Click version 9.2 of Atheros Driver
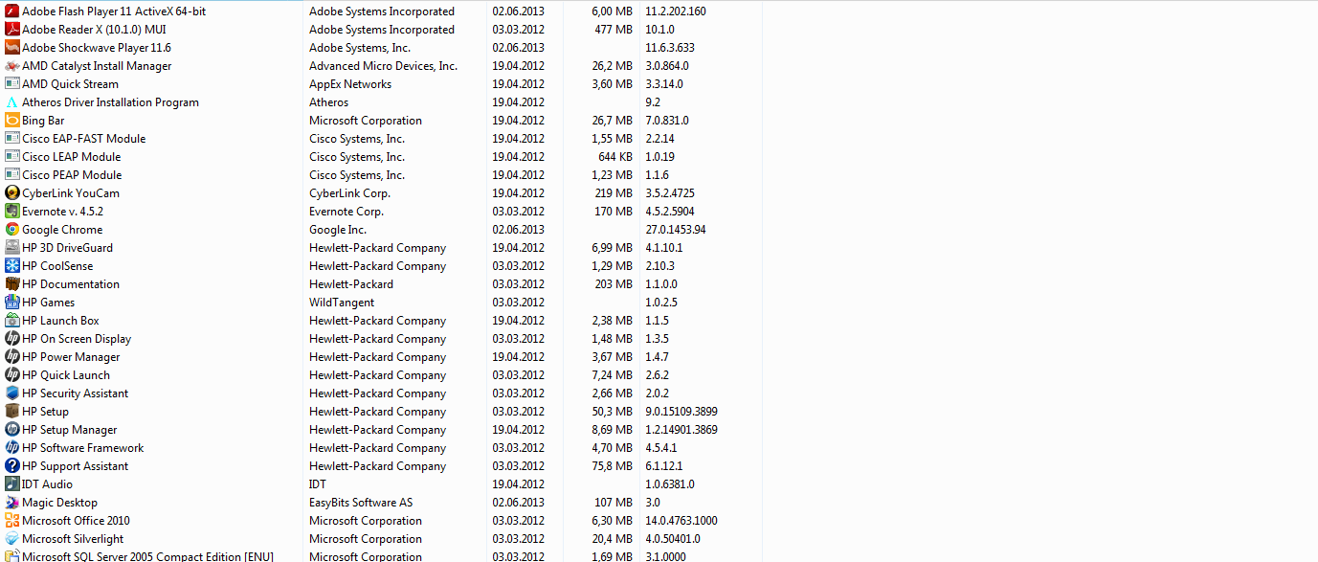Screen dimensions: 1318x562 point(653,102)
